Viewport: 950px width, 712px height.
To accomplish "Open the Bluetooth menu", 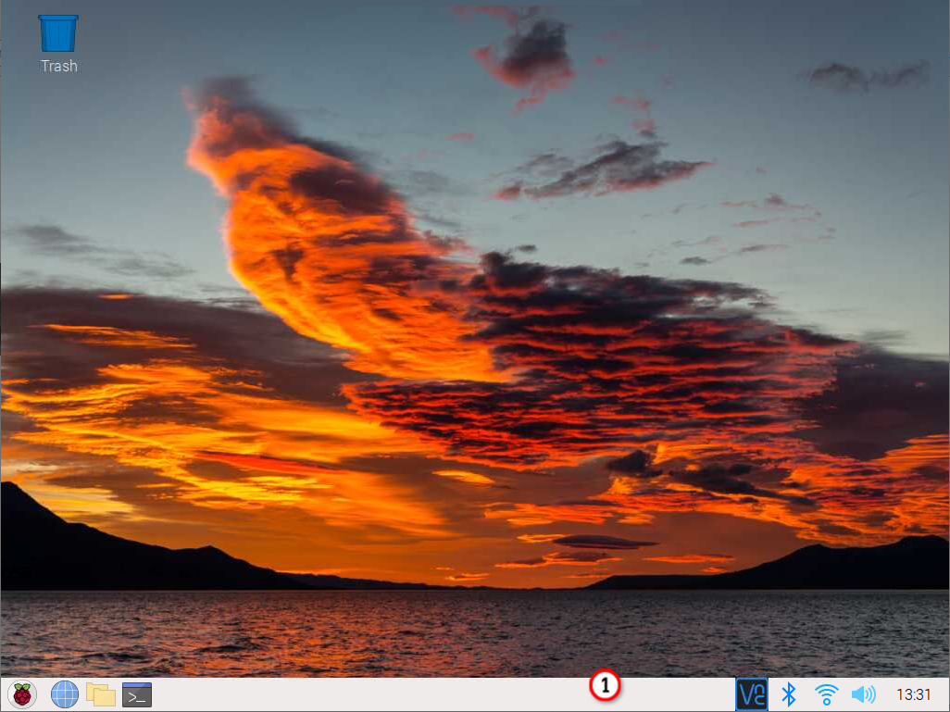I will 788,694.
